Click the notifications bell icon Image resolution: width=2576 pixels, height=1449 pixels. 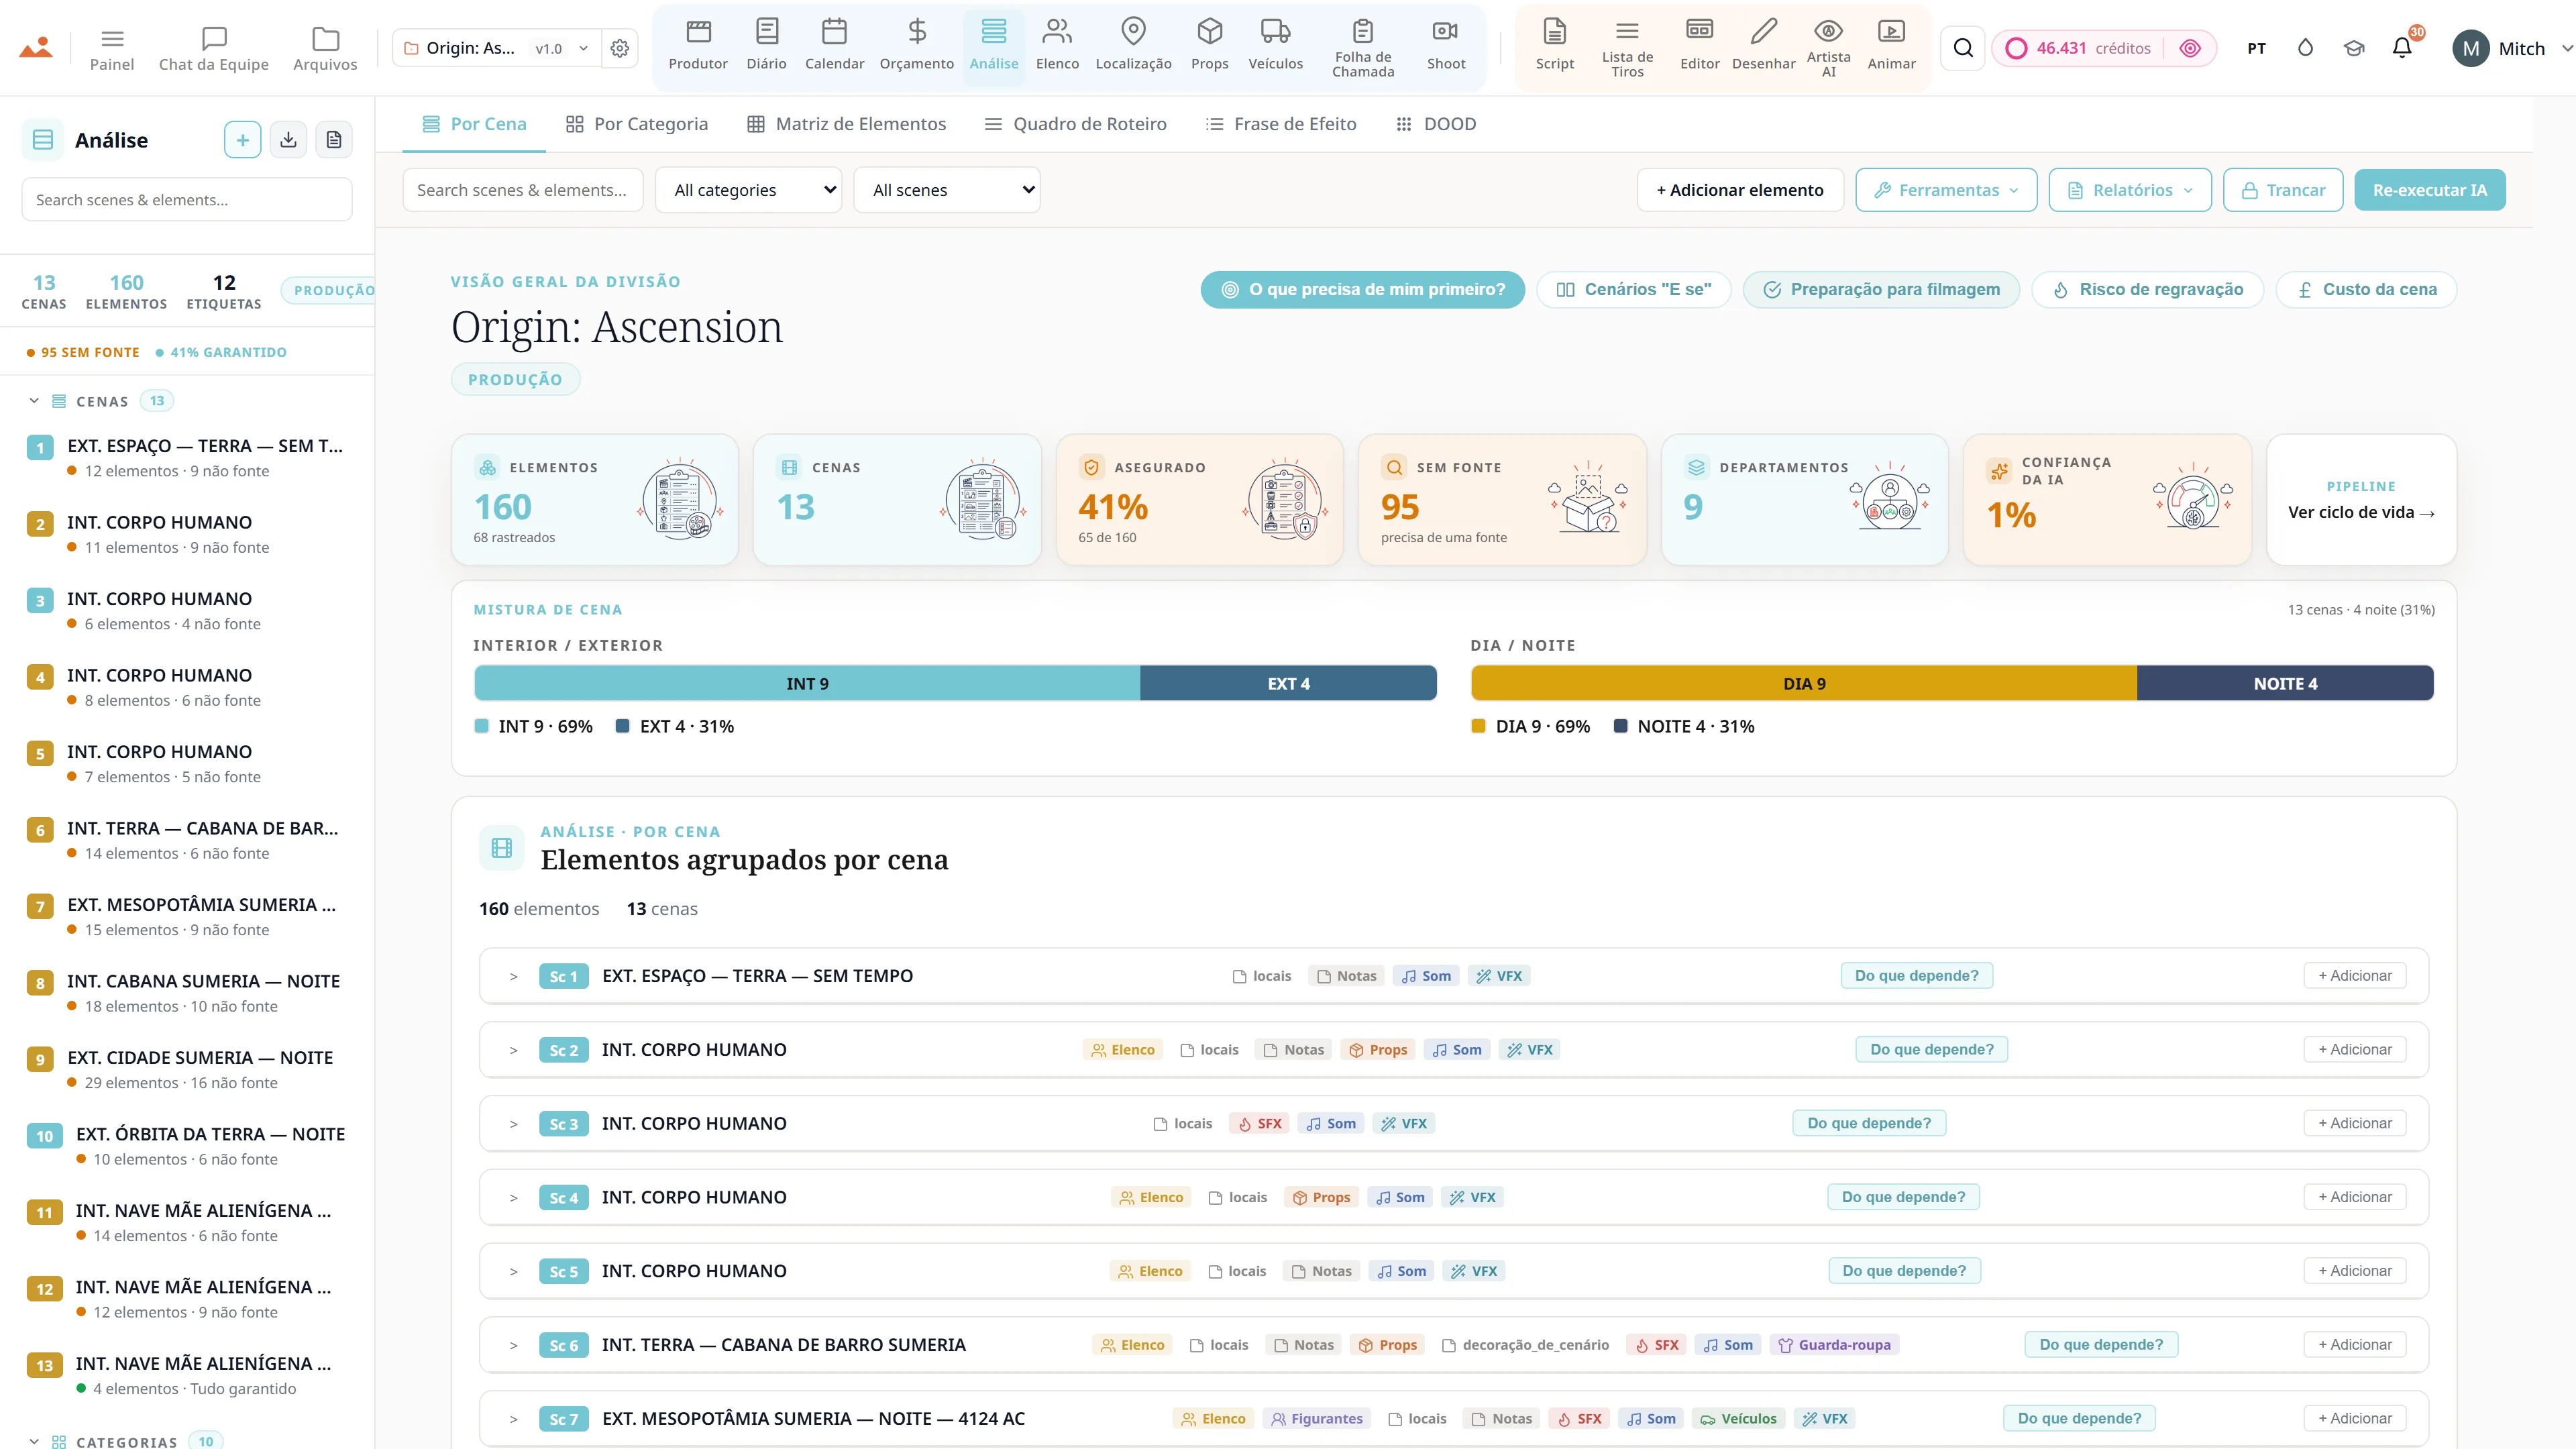[x=2402, y=47]
